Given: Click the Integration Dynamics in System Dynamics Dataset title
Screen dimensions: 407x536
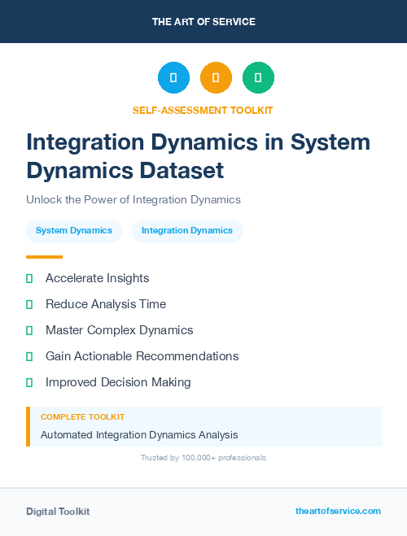Looking at the screenshot, I should tap(199, 156).
